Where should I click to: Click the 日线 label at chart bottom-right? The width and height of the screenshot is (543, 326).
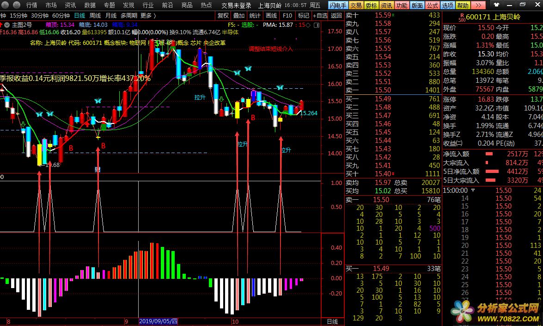(332, 321)
